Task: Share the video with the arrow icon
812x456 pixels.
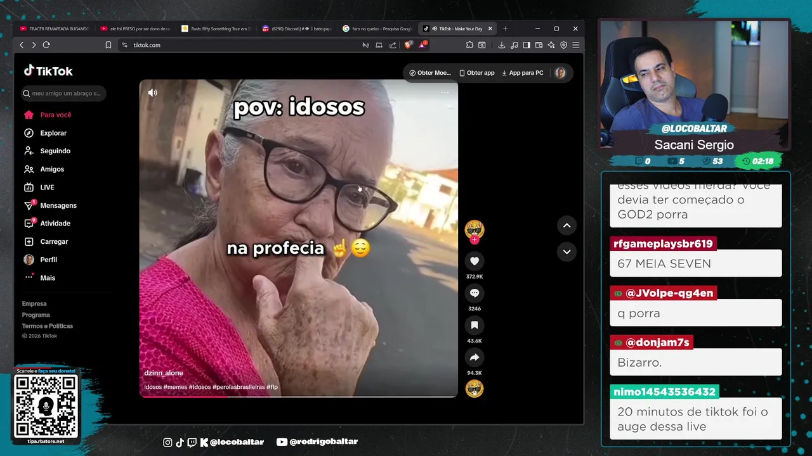Action: click(x=474, y=358)
